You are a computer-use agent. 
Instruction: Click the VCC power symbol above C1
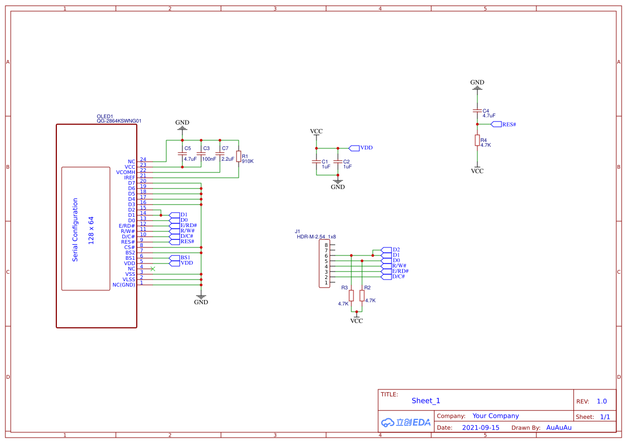point(316,133)
